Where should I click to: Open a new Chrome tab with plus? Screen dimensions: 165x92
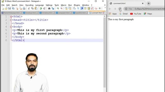(x=148, y=3)
